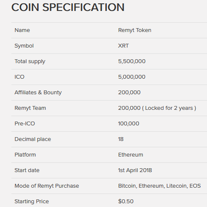Select the 5,000,000 ICO value
This screenshot has width=207, height=207.
click(132, 77)
